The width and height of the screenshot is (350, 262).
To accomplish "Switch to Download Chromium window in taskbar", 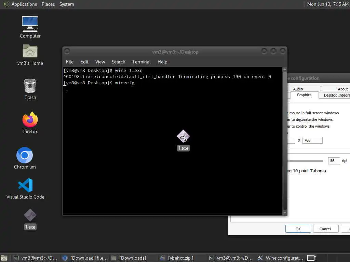I will tap(85, 258).
